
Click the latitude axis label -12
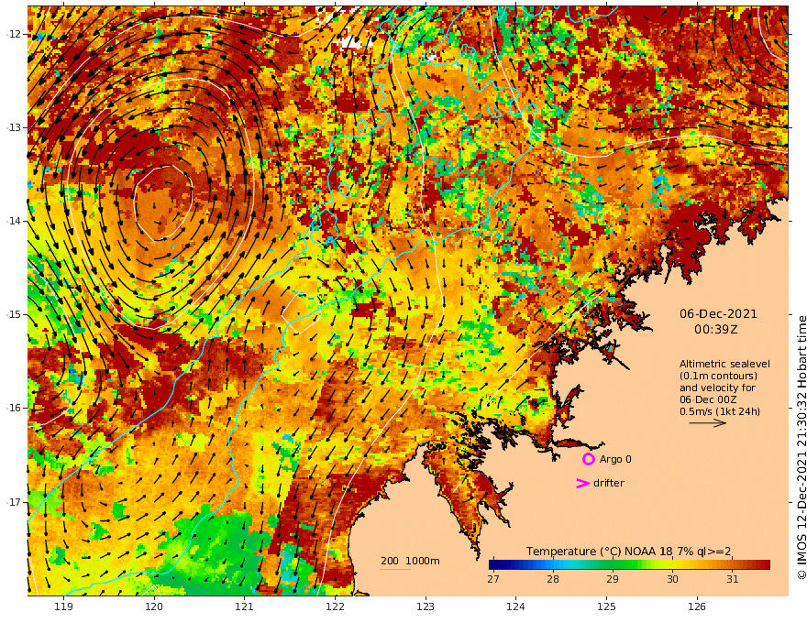(14, 34)
